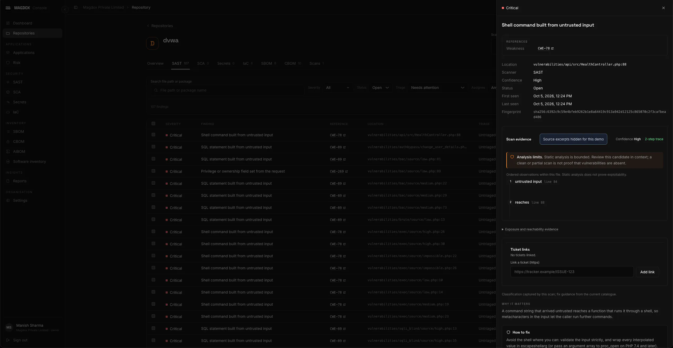The width and height of the screenshot is (673, 348).
Task: Open the Reports document icon
Action: 8,181
